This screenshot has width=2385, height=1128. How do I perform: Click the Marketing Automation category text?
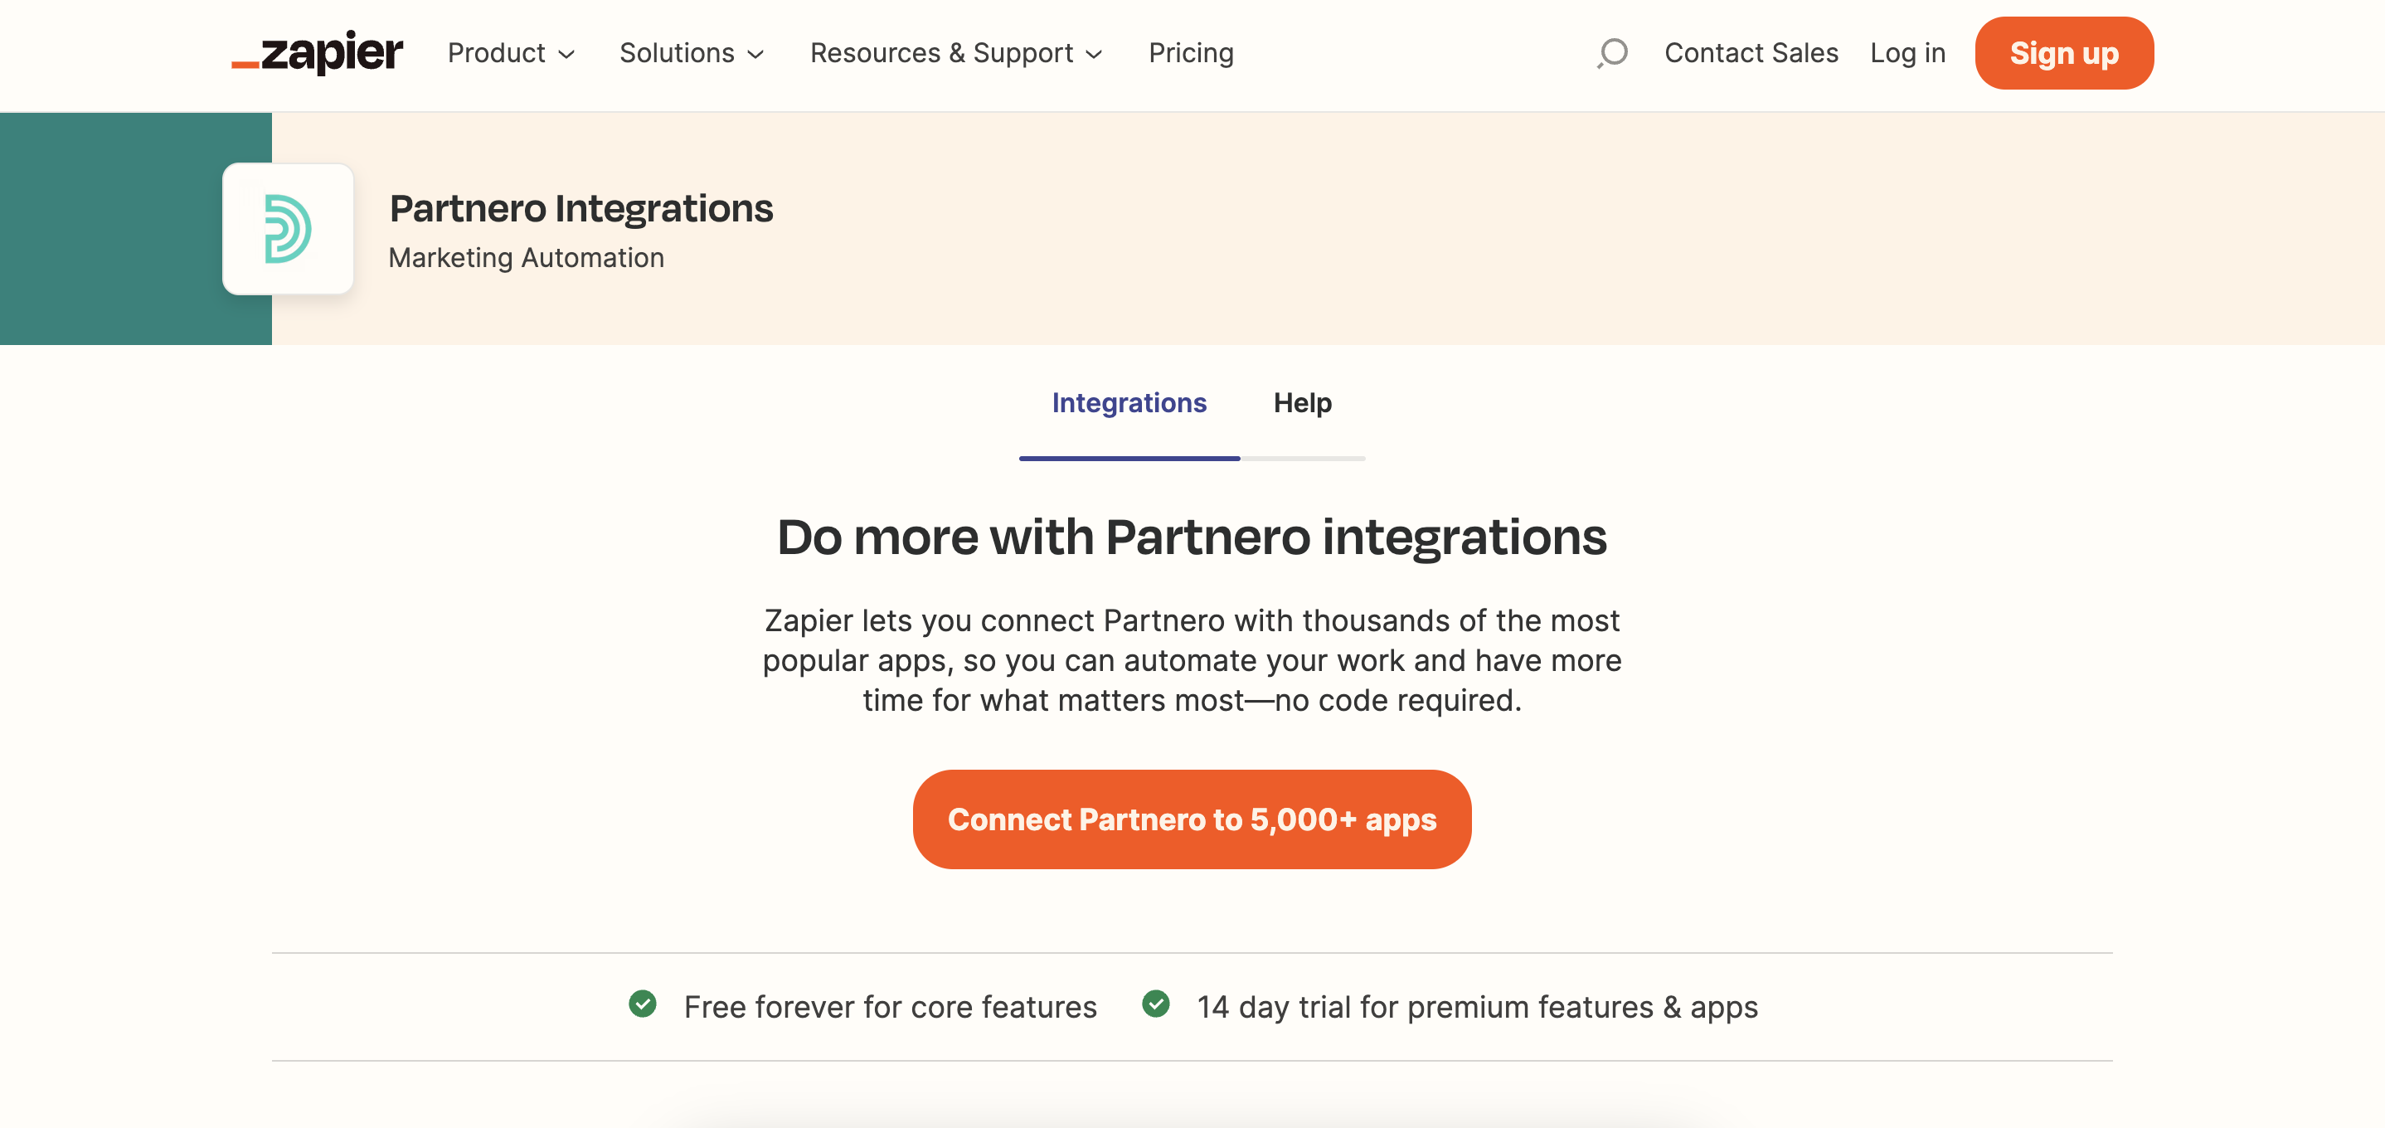click(526, 257)
